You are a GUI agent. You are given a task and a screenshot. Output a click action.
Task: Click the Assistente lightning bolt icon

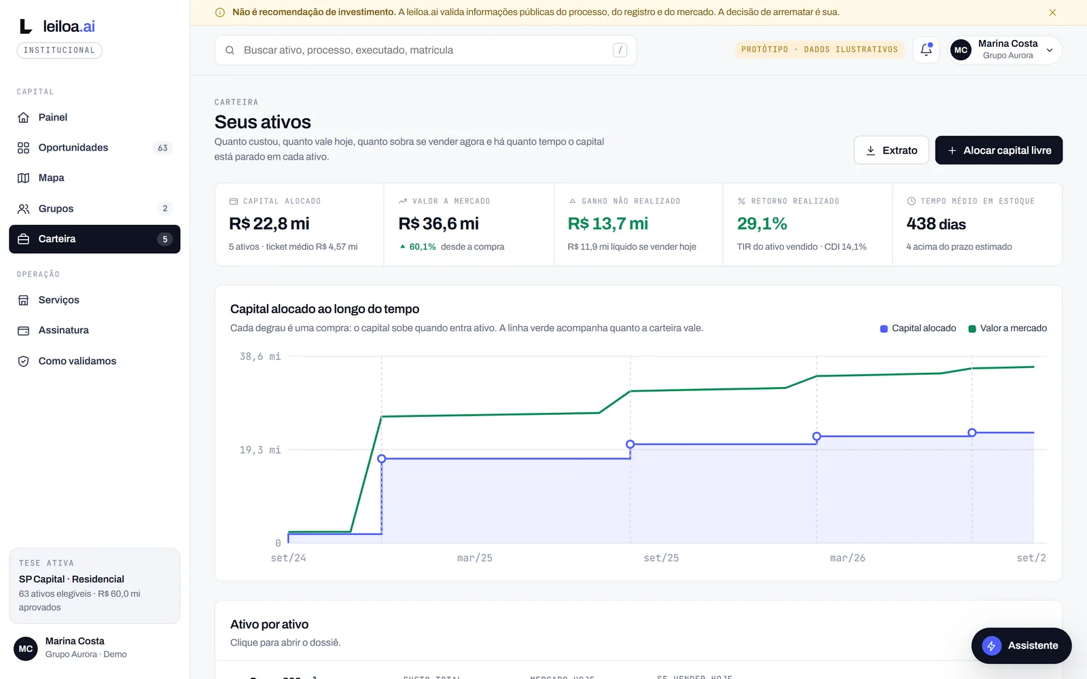pyautogui.click(x=992, y=646)
